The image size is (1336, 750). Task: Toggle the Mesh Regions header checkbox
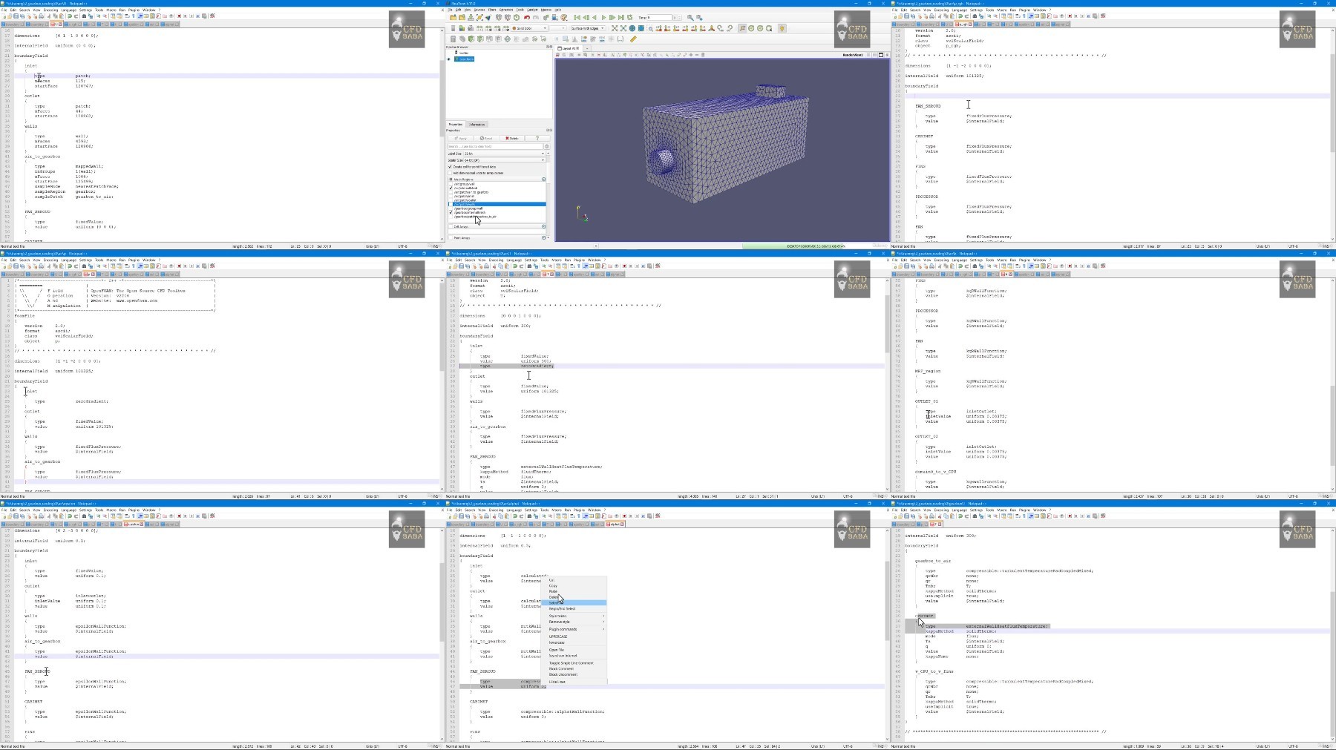451,180
